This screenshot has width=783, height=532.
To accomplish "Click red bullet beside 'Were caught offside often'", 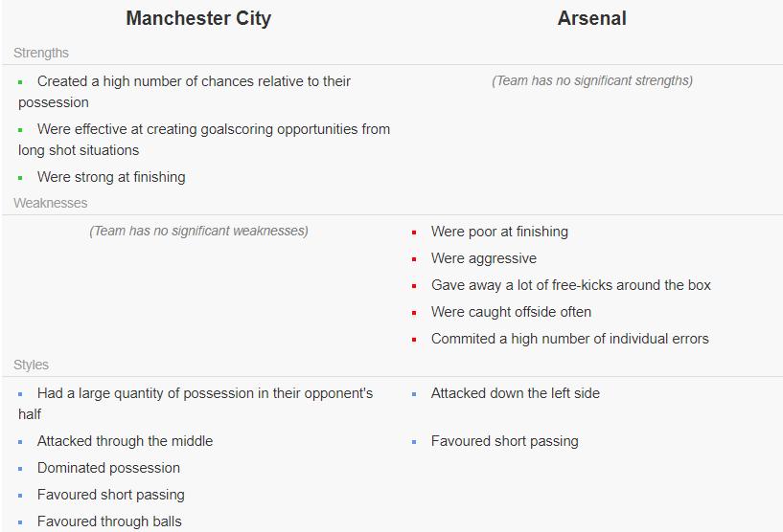I will point(414,313).
